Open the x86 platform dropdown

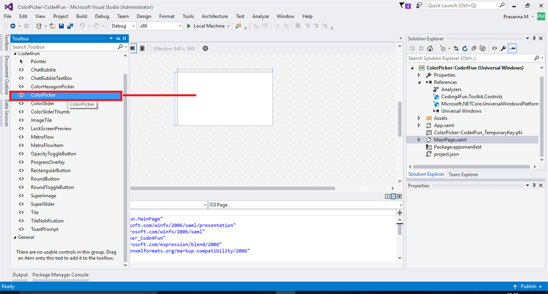click(x=161, y=26)
